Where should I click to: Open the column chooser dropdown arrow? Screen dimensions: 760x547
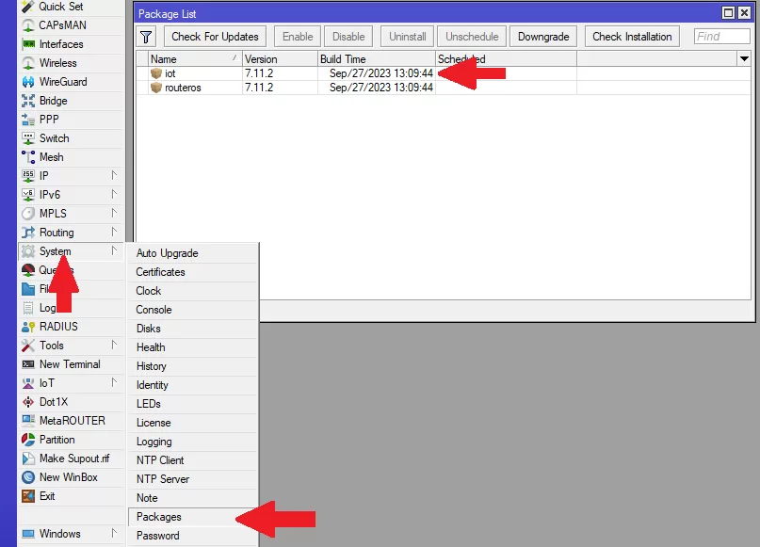pos(744,59)
